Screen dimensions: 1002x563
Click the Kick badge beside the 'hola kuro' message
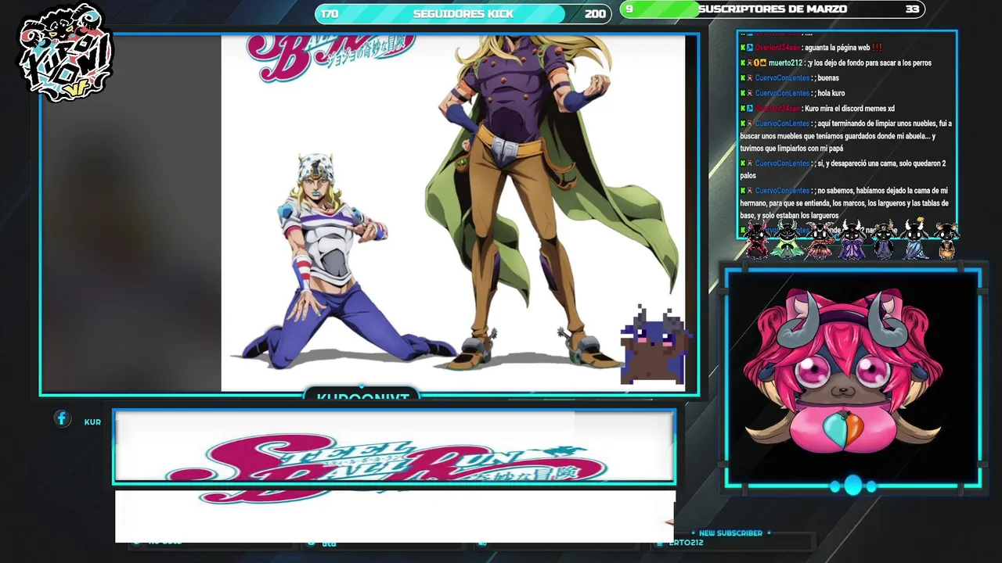[743, 93]
